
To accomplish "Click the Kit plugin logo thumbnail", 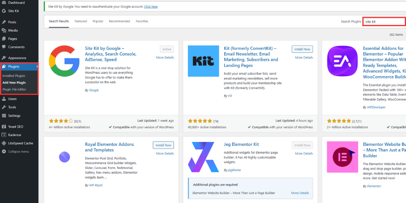I will click(x=203, y=61).
